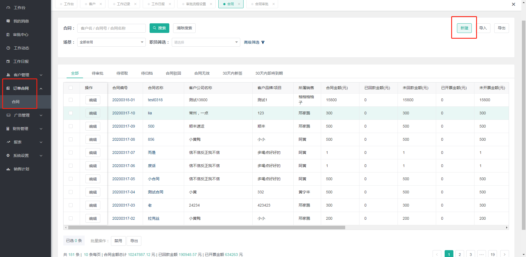Image resolution: width=526 pixels, height=257 pixels.
Task: Switch to the 合同无效 filter tab
Action: 202,73
